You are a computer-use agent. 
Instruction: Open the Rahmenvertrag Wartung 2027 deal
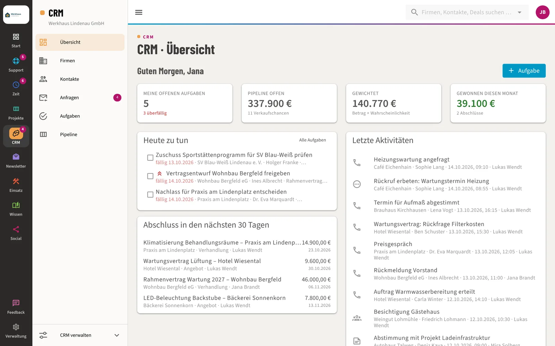(237, 283)
